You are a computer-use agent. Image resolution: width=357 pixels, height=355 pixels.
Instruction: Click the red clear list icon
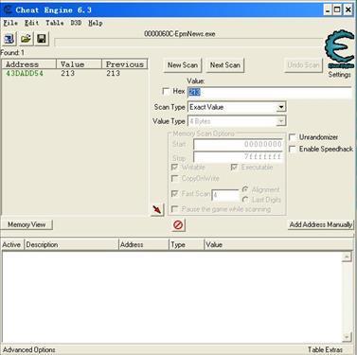(178, 225)
